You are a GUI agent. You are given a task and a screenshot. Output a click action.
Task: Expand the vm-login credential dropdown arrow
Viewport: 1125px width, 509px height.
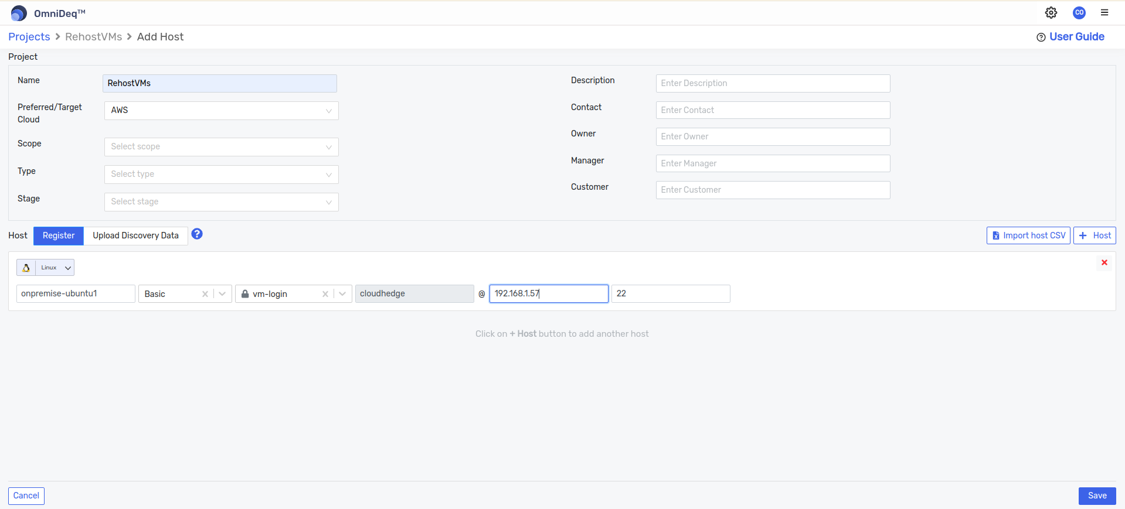[x=342, y=294]
